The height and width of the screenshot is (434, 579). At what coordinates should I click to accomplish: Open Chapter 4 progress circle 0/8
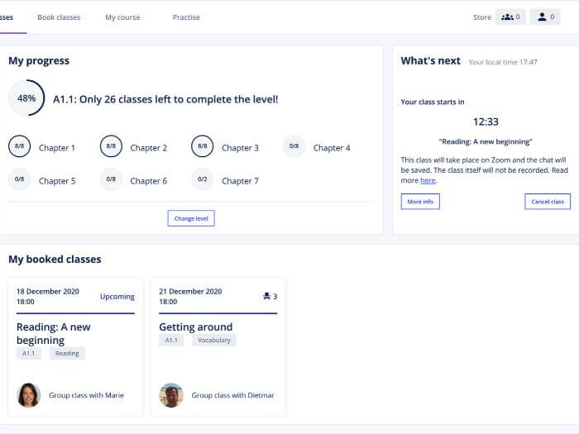[x=294, y=146]
